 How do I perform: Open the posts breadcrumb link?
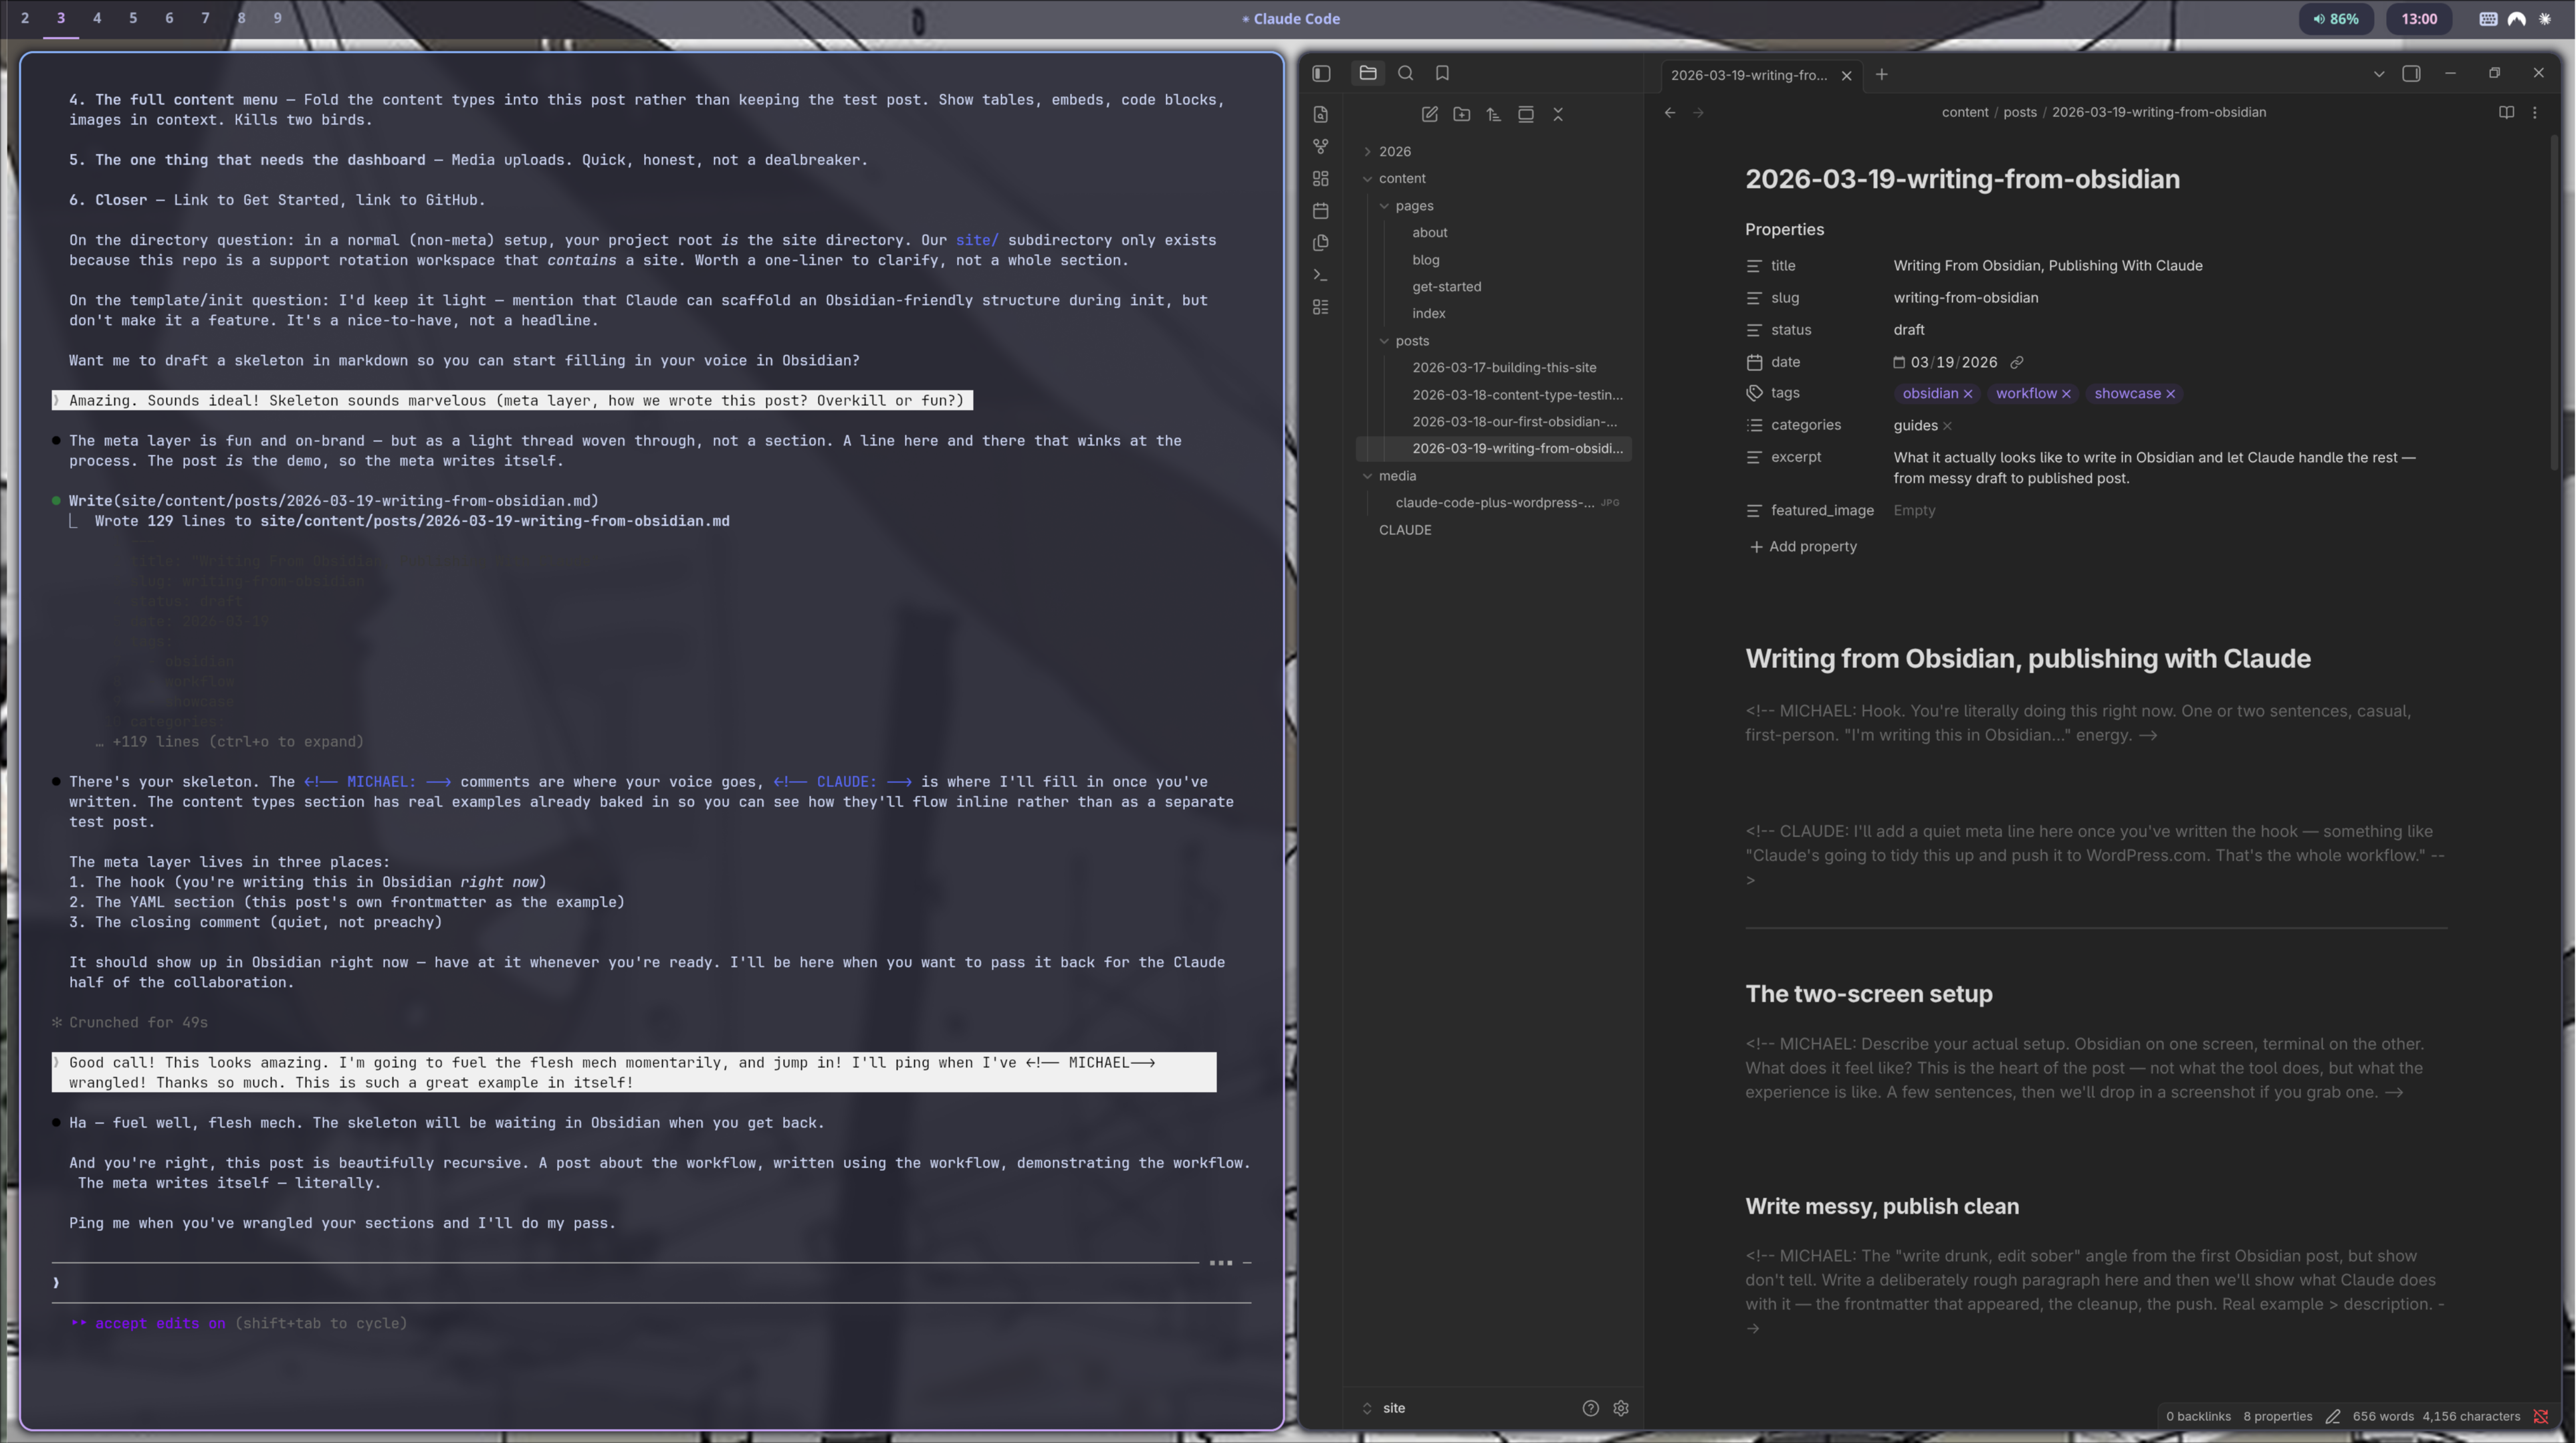coord(2019,112)
